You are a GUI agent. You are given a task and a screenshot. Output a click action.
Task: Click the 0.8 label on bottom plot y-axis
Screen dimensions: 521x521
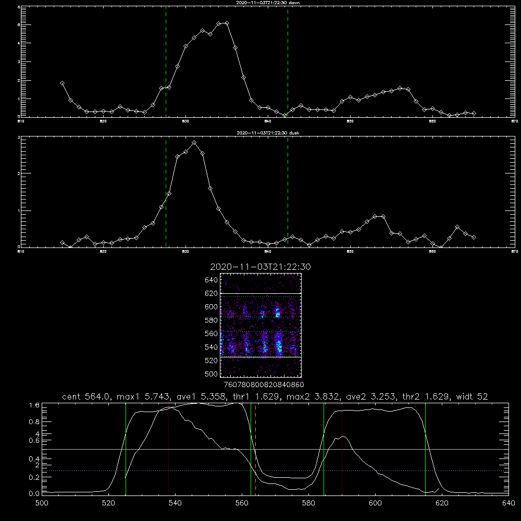34,422
